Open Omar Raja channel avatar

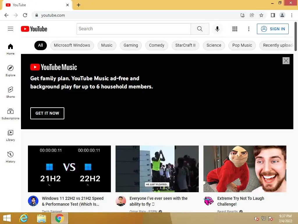pos(121,201)
